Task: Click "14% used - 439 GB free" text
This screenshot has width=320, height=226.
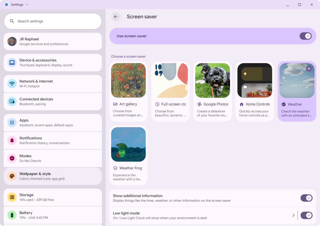Action: (x=37, y=200)
